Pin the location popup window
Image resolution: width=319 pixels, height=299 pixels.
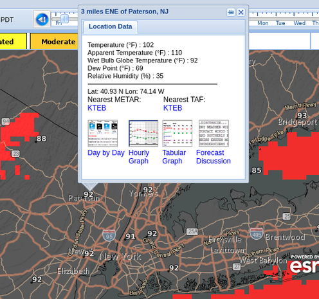point(231,12)
